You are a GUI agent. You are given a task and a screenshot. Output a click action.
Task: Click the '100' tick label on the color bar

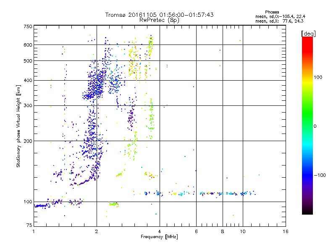tap(318, 77)
